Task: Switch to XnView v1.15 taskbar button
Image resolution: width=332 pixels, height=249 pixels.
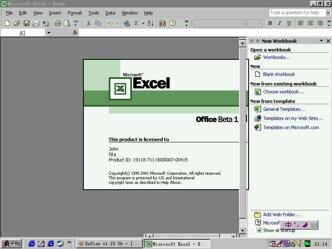Action: [109, 244]
